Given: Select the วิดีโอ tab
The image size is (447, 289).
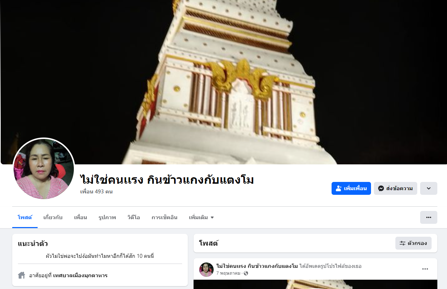Looking at the screenshot, I should 134,217.
